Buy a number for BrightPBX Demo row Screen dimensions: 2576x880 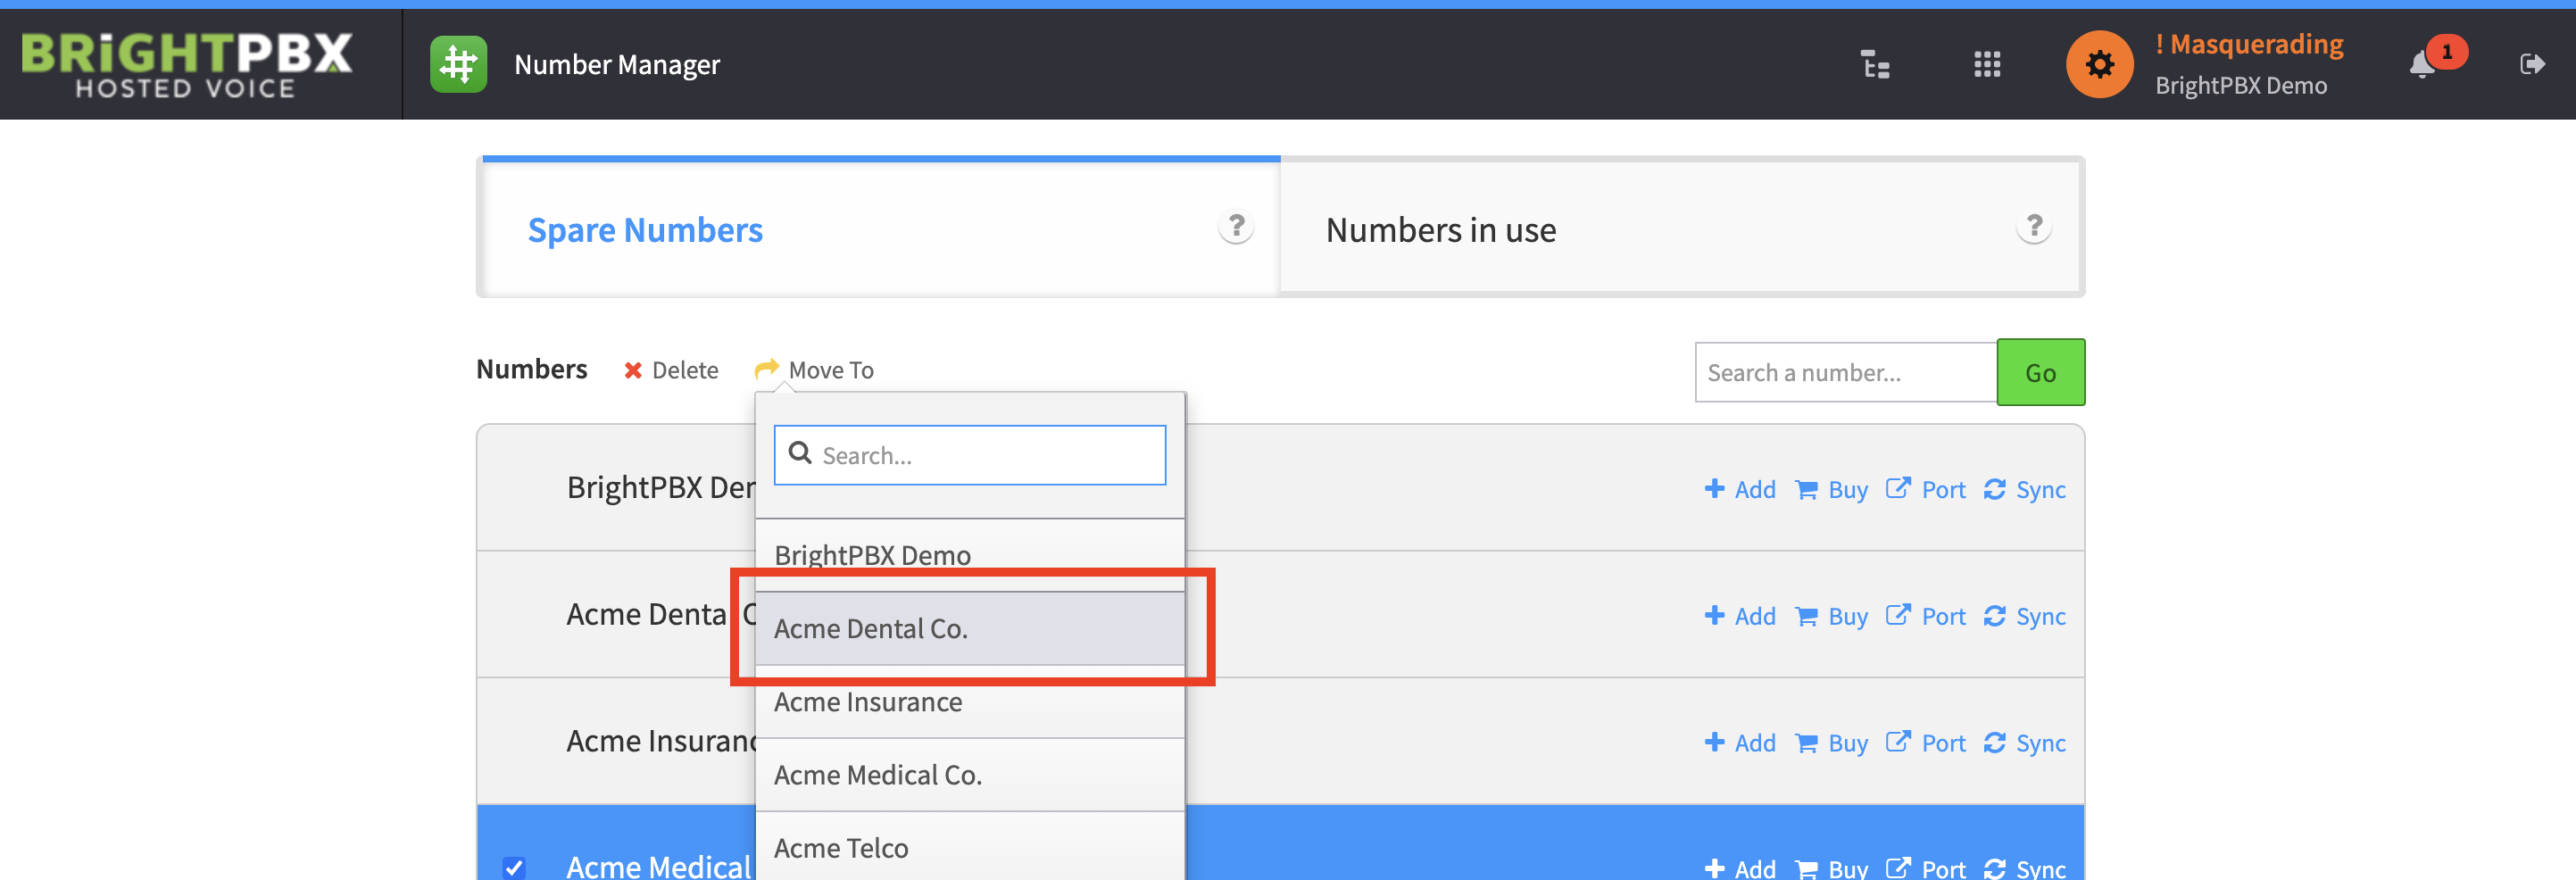pyautogui.click(x=1831, y=490)
